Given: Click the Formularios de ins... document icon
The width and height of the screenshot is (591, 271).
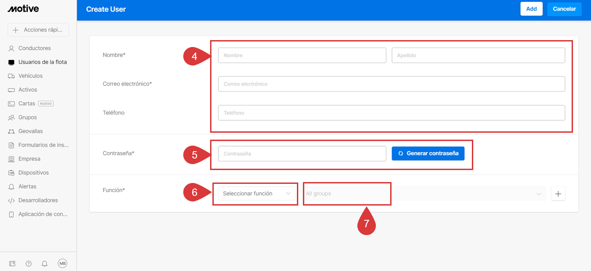Looking at the screenshot, I should 12,145.
